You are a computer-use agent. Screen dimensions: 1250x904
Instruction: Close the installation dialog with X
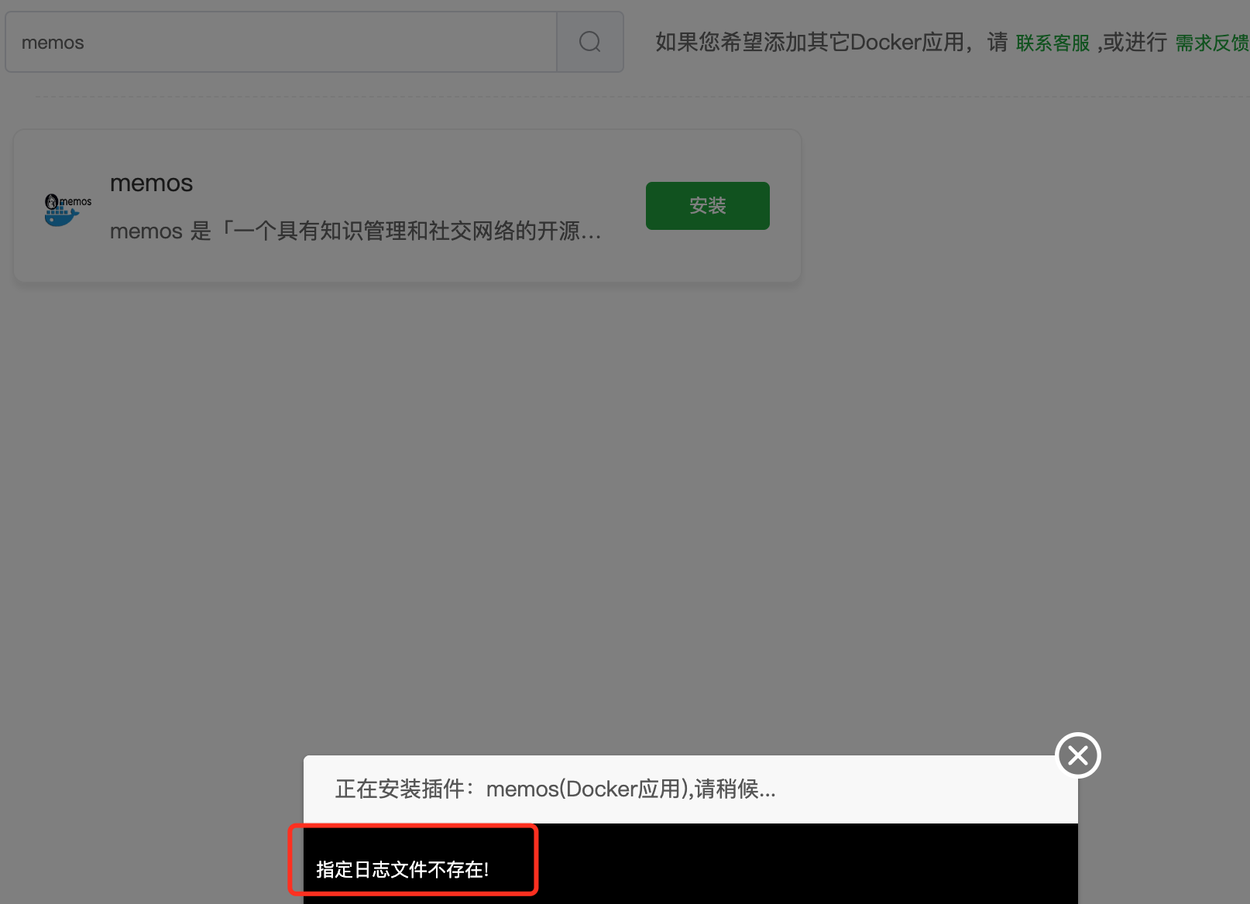pos(1078,755)
